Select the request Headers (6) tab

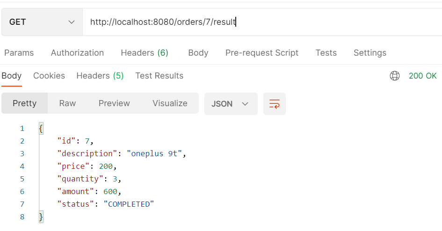pos(145,53)
